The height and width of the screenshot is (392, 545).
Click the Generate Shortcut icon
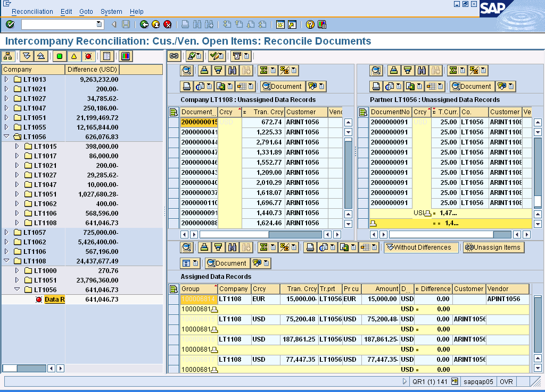point(292,24)
